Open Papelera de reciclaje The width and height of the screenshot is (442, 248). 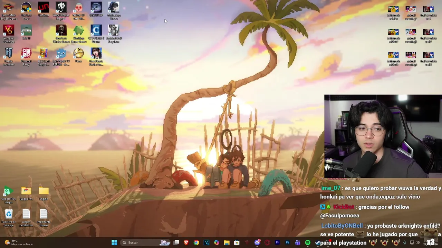(9, 218)
